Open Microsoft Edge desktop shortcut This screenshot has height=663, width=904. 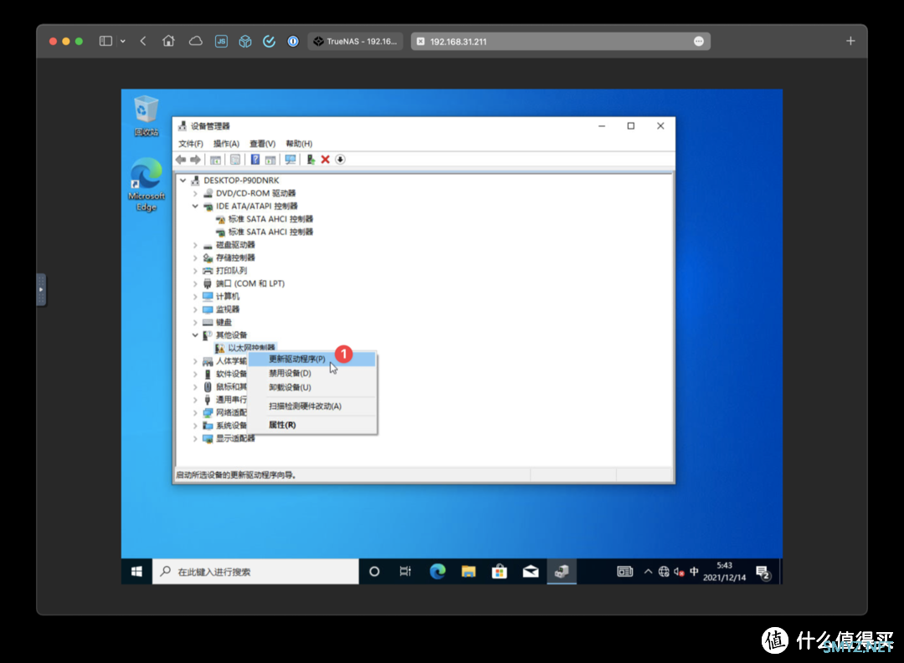click(x=146, y=184)
